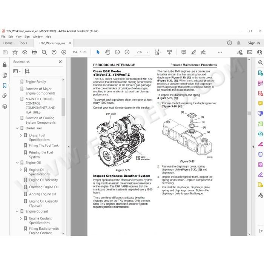This screenshot has height=264, width=264.
Task: Show more toolbar tools ellipsis
Action: (x=220, y=52)
